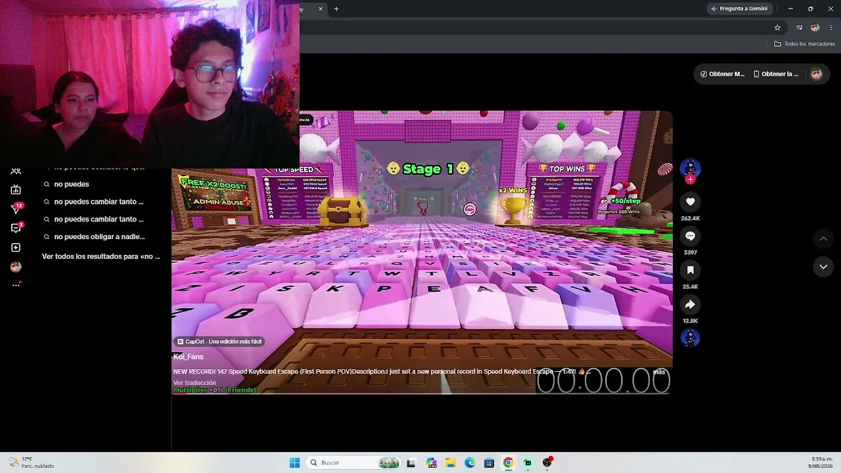Image resolution: width=841 pixels, height=473 pixels.
Task: Open the Windows Start menu
Action: pyautogui.click(x=294, y=462)
